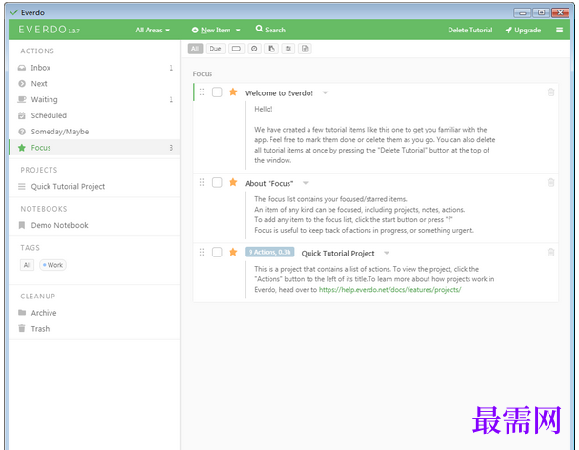Check off Quick Tutorial Project item
Screen dimensions: 579x450
click(217, 253)
